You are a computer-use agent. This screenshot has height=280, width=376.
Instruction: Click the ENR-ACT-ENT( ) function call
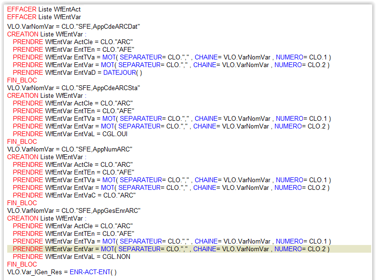[x=93, y=272]
